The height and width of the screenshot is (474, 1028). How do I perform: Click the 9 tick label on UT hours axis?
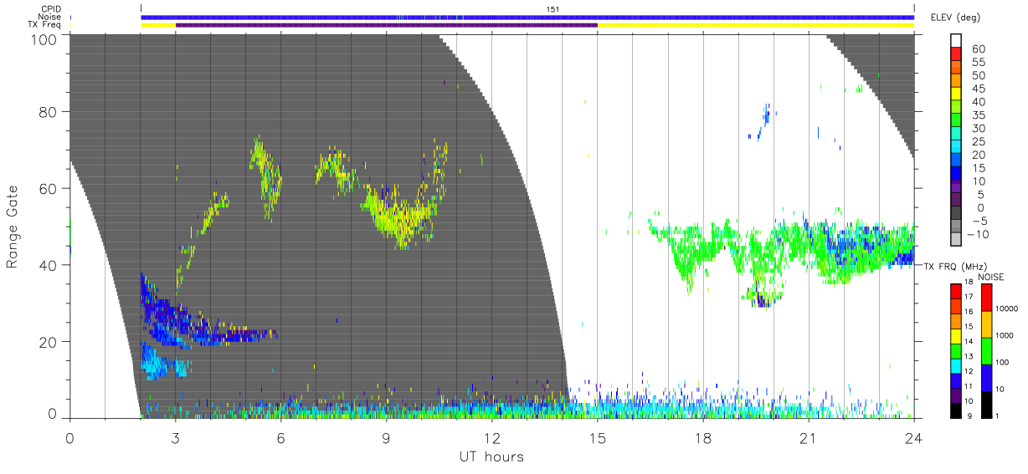(x=386, y=437)
